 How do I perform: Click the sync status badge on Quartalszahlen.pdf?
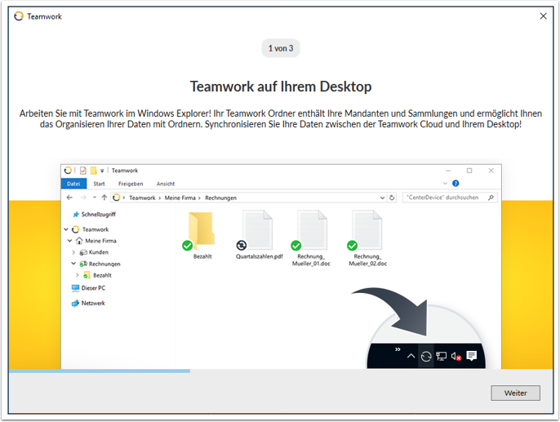click(x=242, y=245)
